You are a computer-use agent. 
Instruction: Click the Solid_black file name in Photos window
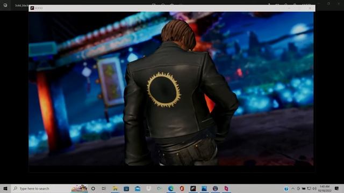[21, 5]
